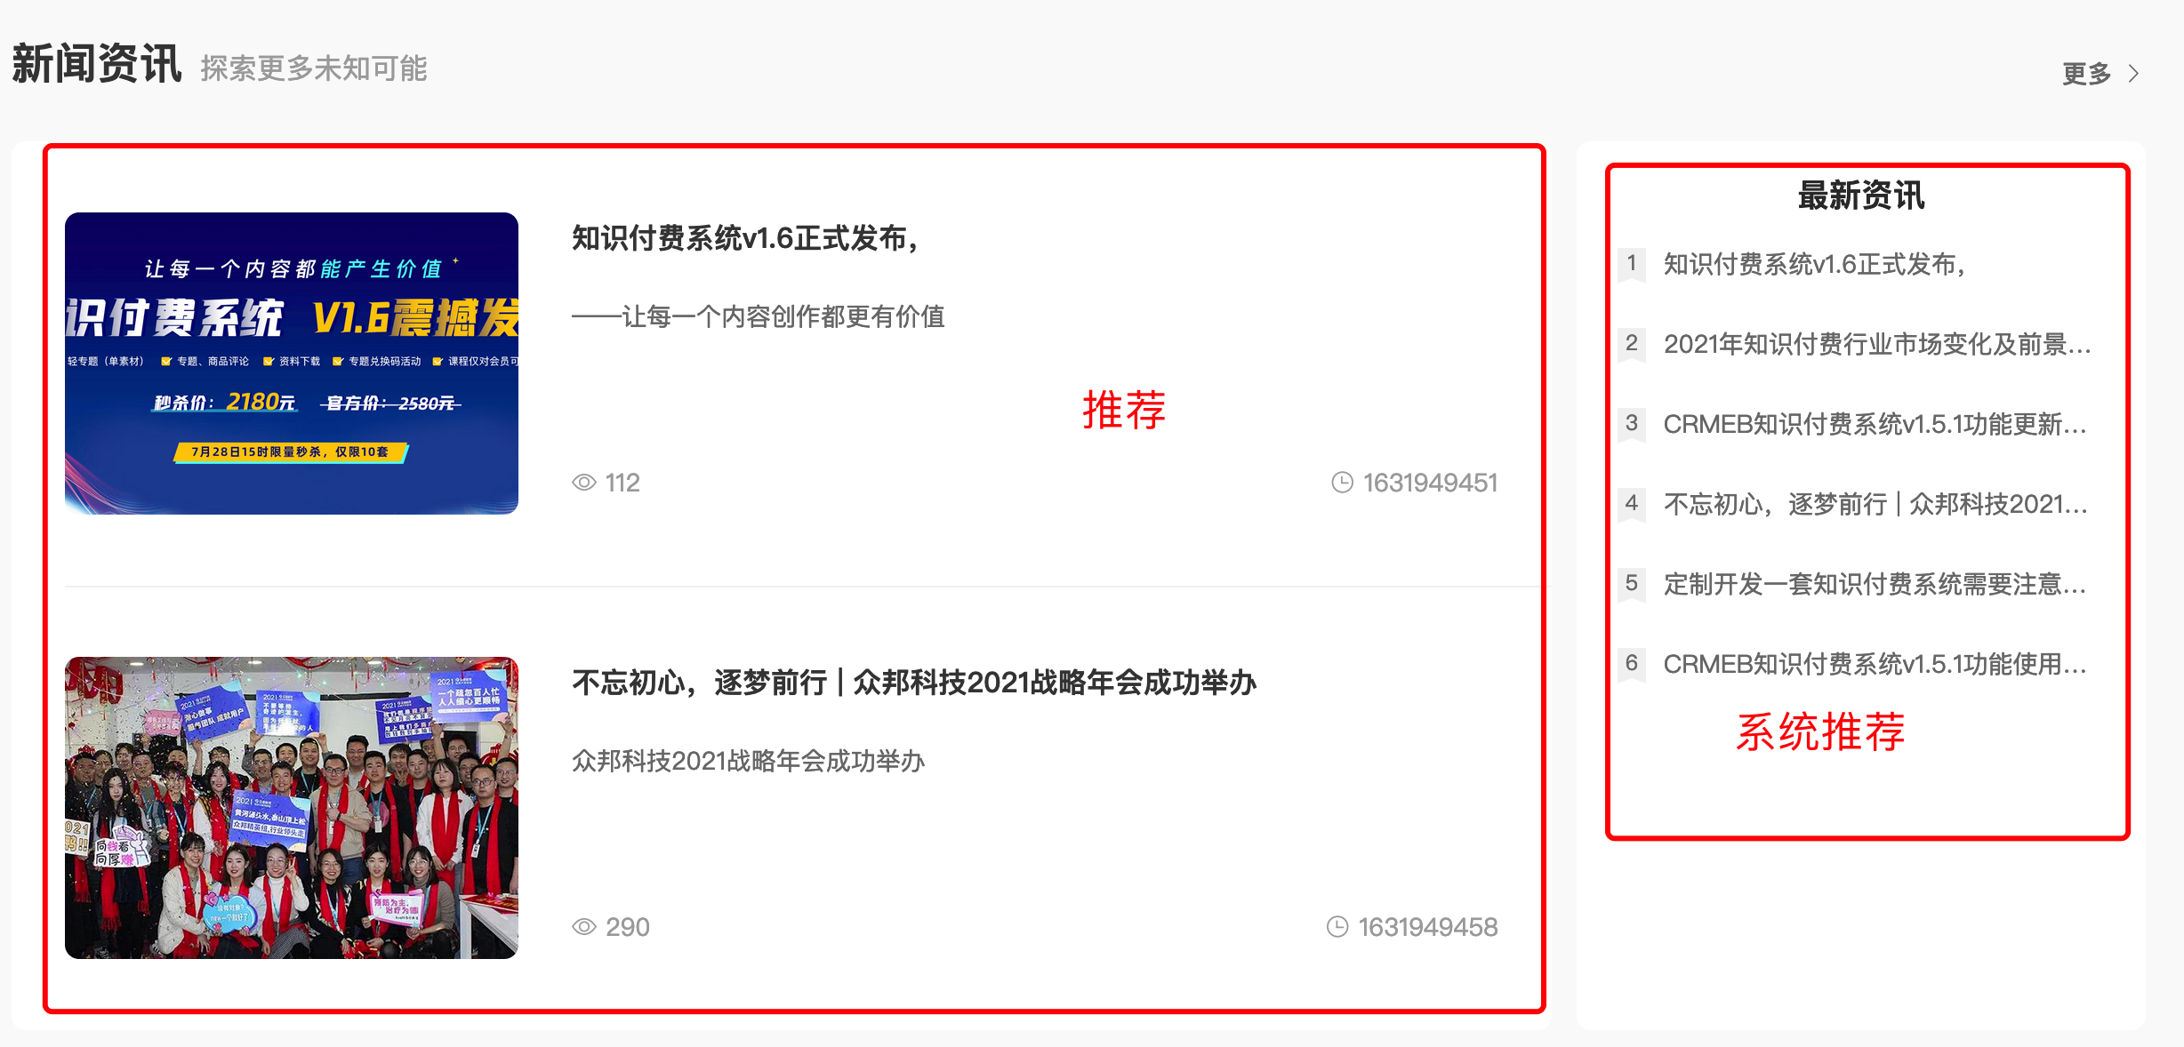Click the eye view-count icon beside 290
2184x1047 pixels.
click(584, 927)
